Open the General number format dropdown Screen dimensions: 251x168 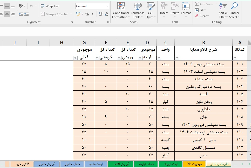[x=107, y=6]
